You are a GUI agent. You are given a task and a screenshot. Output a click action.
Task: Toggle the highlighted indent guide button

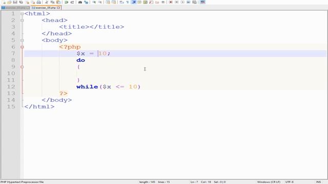point(134,2)
